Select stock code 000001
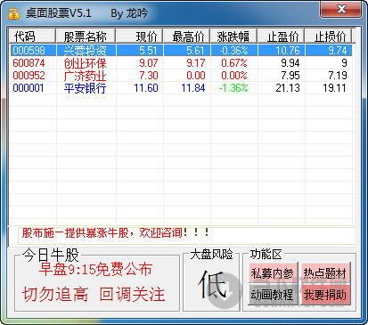Image resolution: width=368 pixels, height=325 pixels. click(x=29, y=88)
